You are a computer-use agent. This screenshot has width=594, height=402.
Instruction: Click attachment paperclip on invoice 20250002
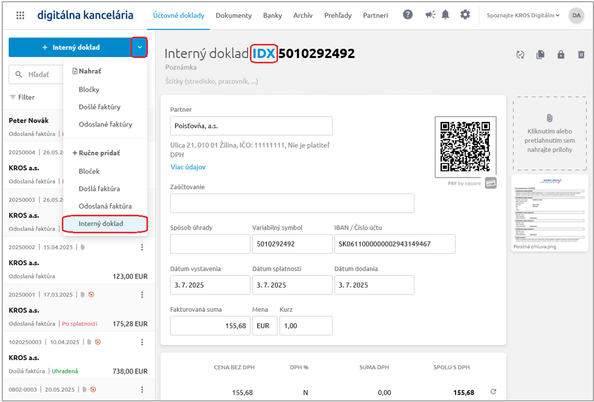tap(83, 247)
